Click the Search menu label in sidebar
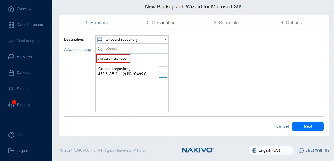 23,89
